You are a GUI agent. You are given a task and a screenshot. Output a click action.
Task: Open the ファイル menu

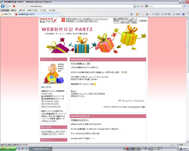[x=5, y=10]
